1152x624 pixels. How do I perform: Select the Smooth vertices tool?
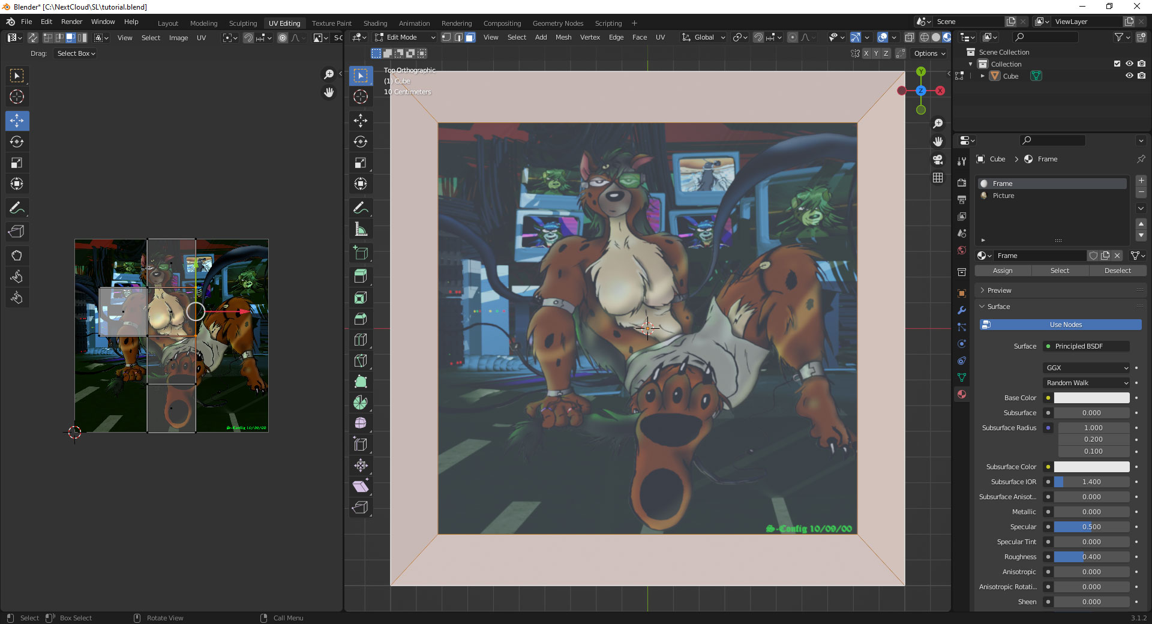click(x=361, y=424)
